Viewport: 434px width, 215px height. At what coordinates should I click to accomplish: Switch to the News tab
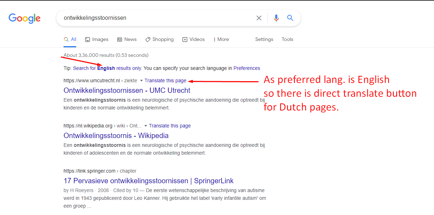127,40
